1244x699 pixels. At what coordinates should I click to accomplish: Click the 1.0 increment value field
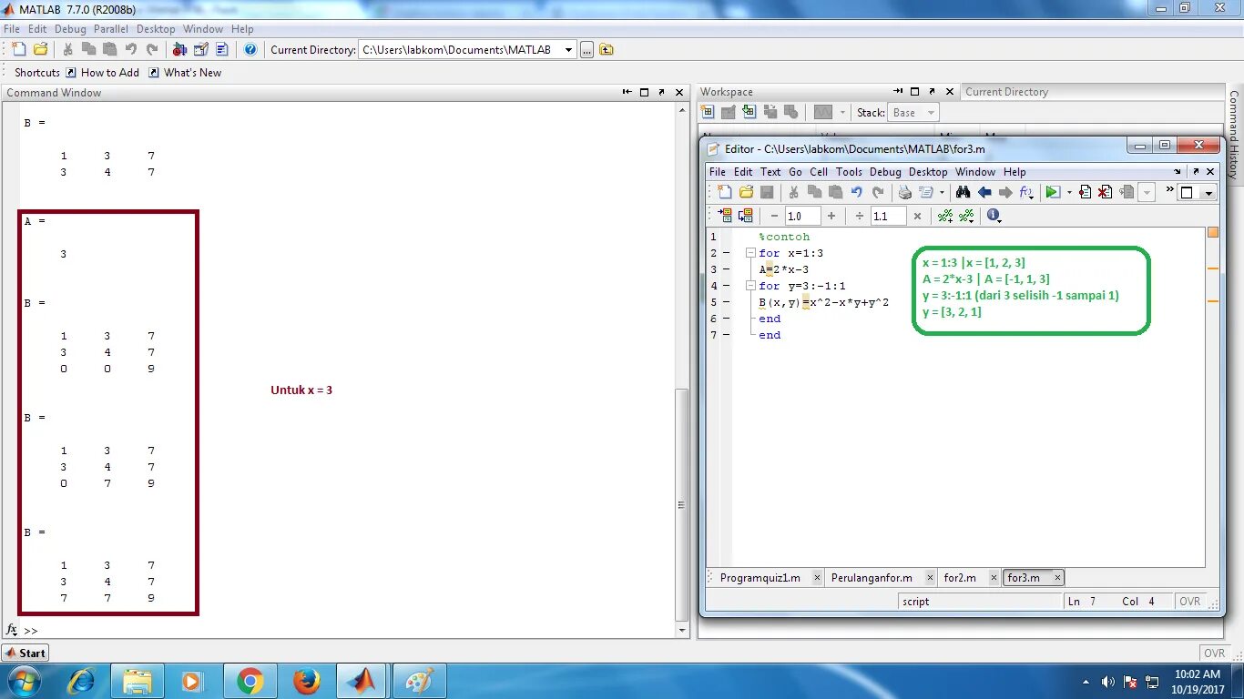pyautogui.click(x=802, y=216)
